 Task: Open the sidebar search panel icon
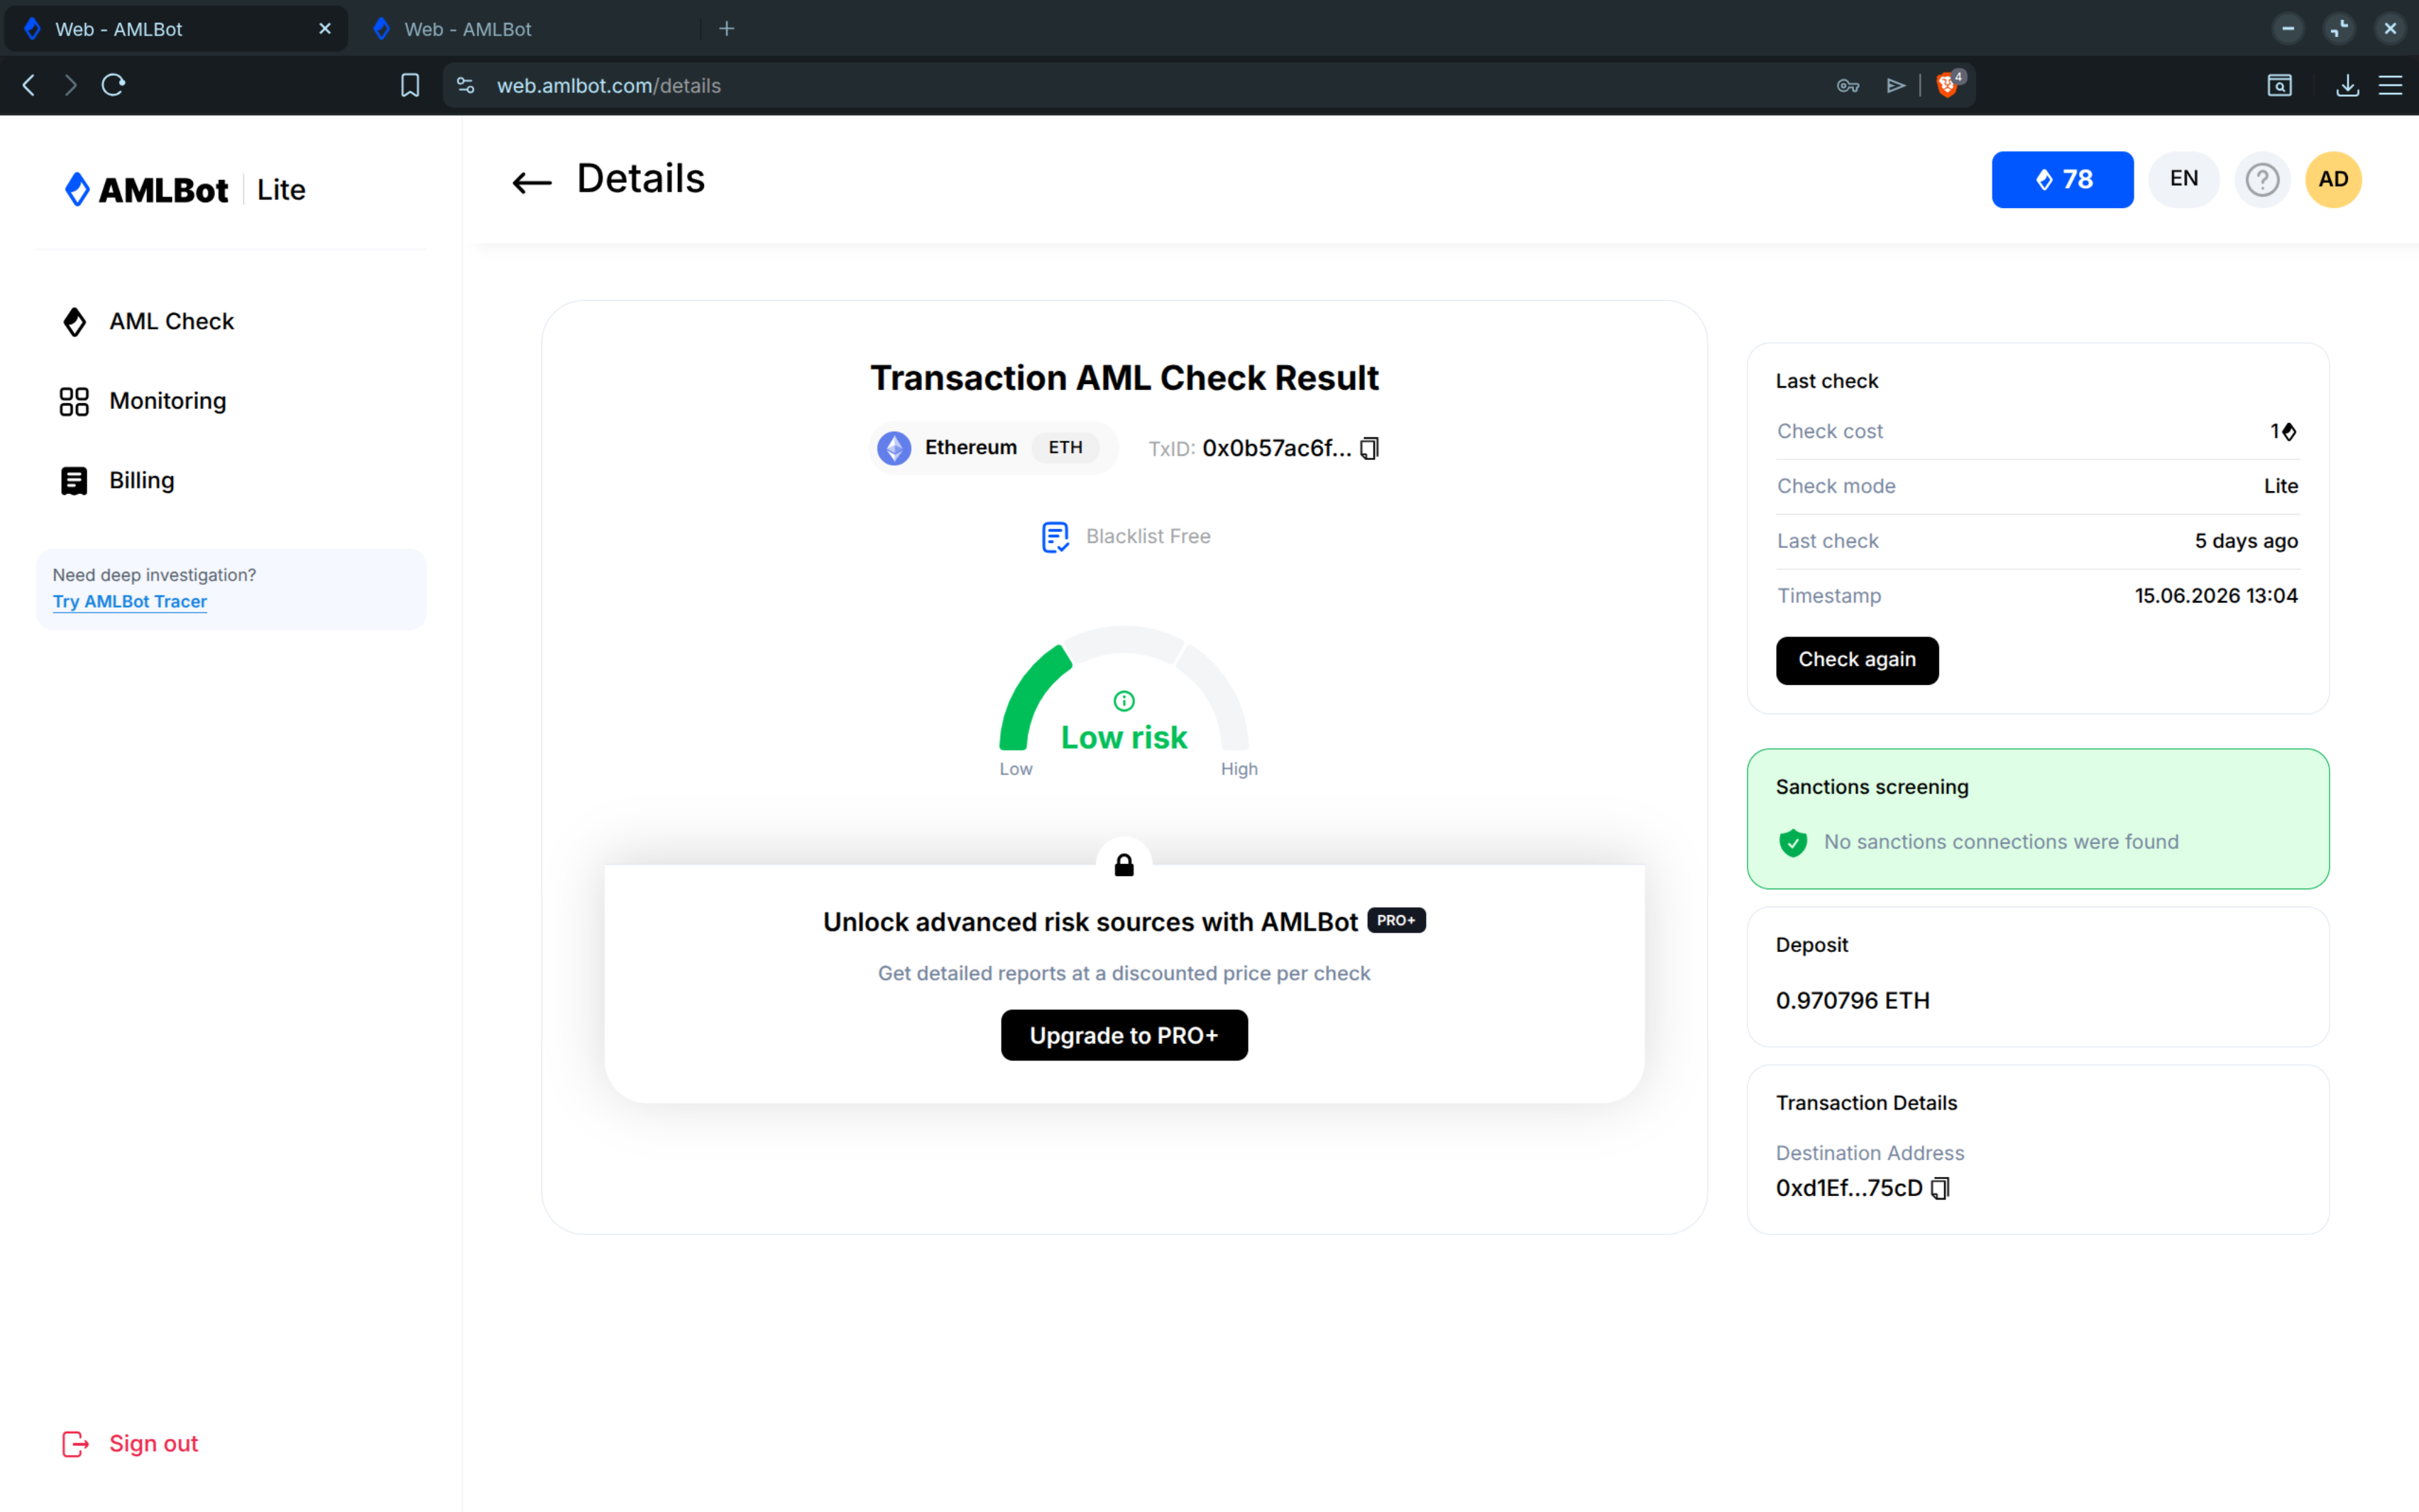pyautogui.click(x=2280, y=85)
